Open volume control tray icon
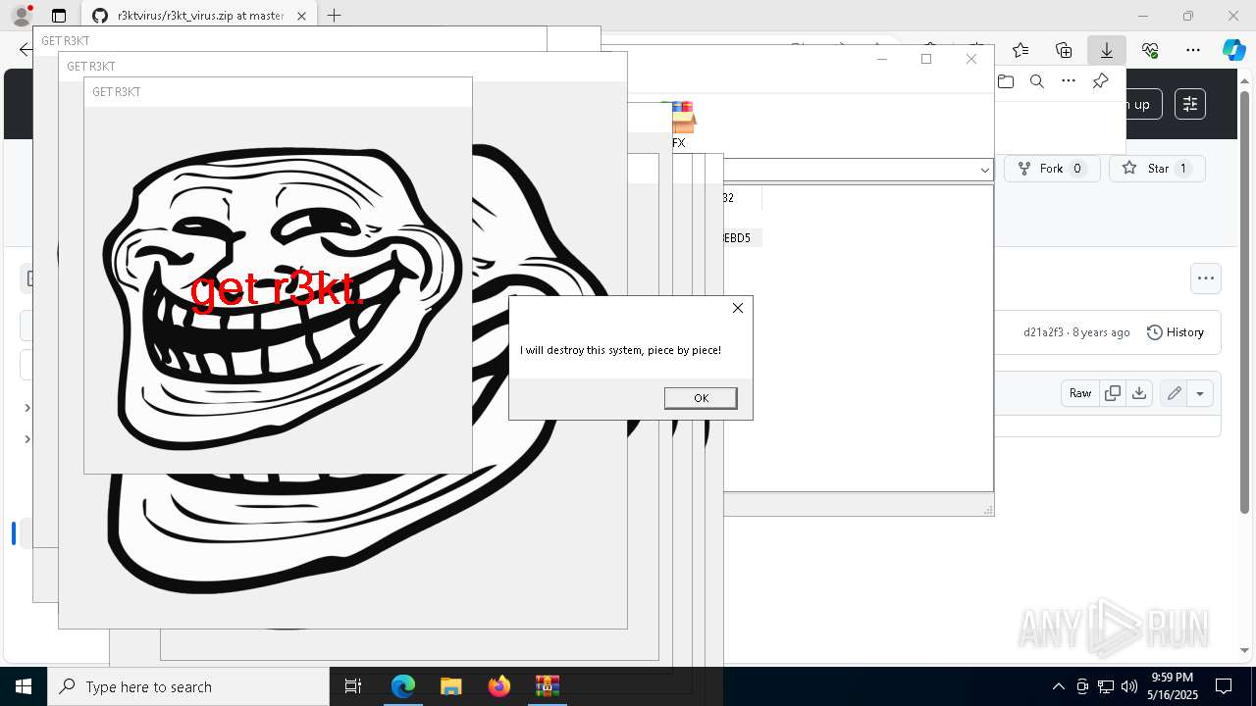The width and height of the screenshot is (1256, 706). [1129, 686]
